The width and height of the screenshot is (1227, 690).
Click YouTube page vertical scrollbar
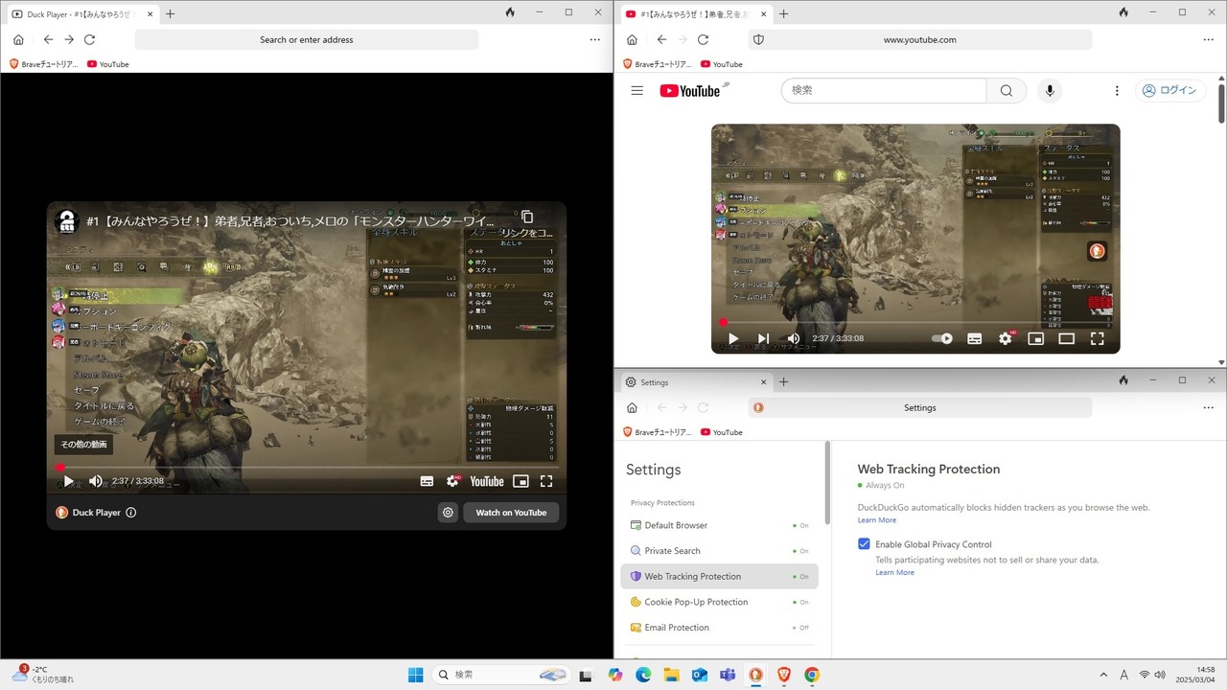[x=1221, y=103]
